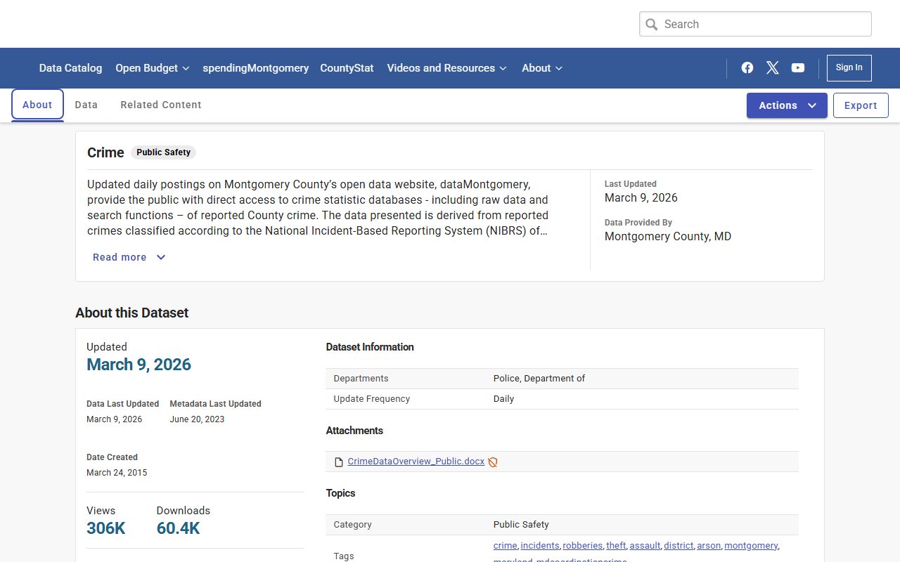This screenshot has width=900, height=562.
Task: Switch to Related Content tab
Action: coord(161,105)
